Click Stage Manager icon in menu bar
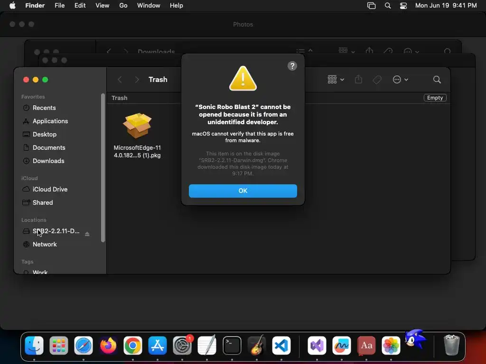This screenshot has width=486, height=364. [371, 6]
